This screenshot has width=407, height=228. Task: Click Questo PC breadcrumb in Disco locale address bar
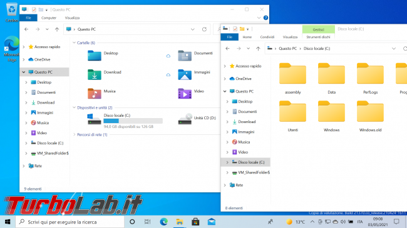287,49
